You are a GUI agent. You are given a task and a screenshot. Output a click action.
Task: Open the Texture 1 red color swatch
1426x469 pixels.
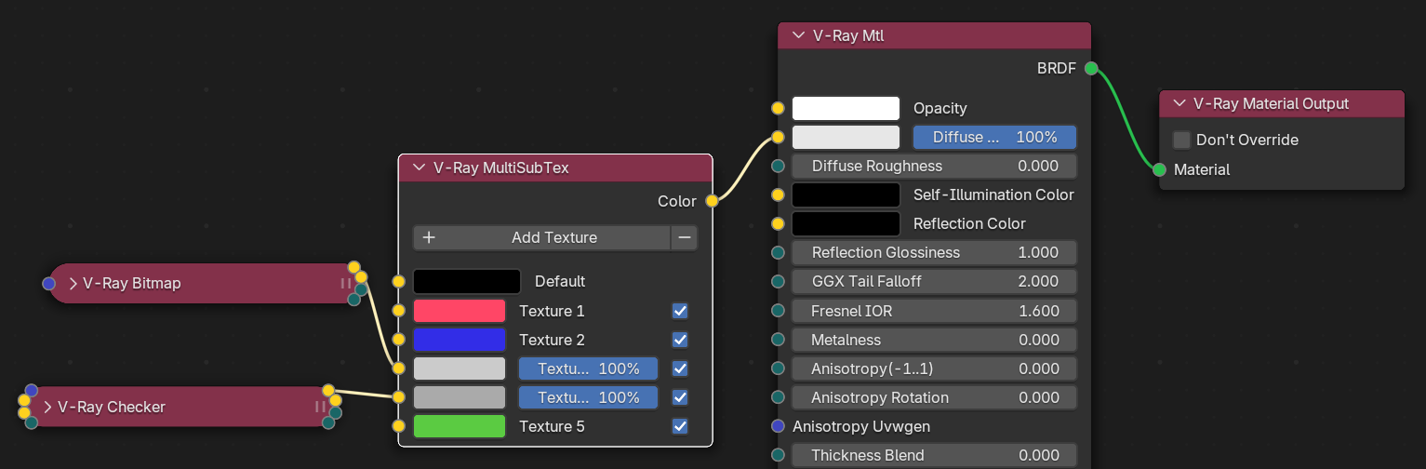(460, 311)
